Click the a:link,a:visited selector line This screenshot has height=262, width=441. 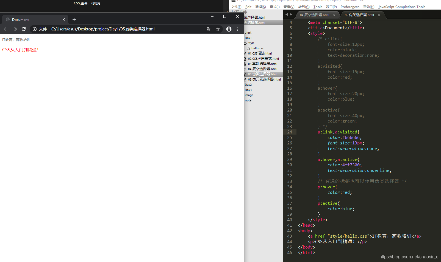[339, 132]
